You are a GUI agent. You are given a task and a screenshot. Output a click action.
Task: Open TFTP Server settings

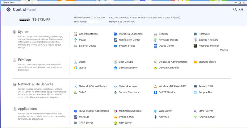tap(83, 123)
